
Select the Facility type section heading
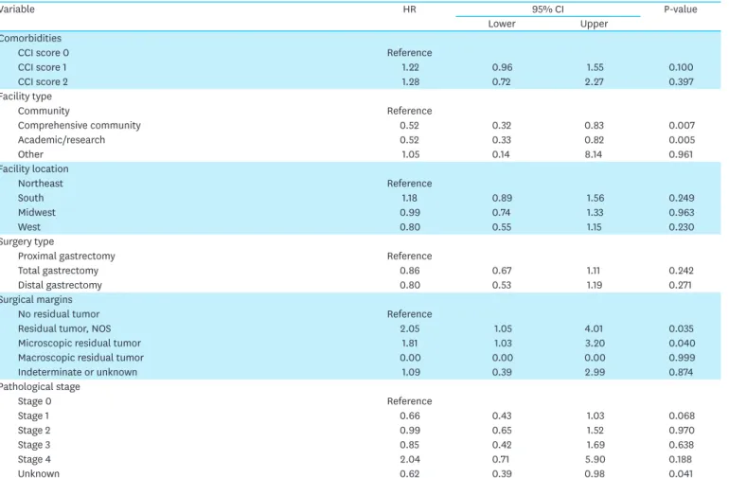click(26, 97)
